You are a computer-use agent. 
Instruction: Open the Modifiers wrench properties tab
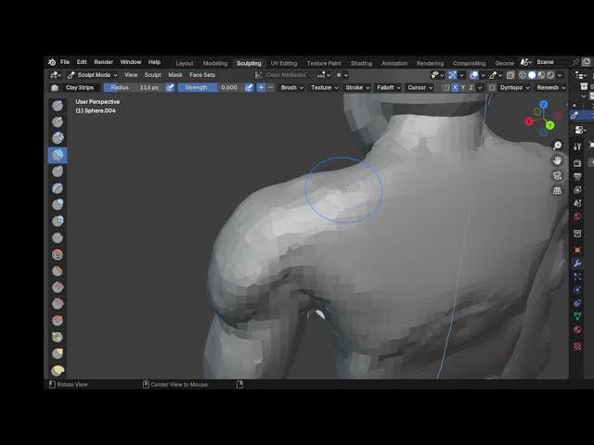(x=577, y=263)
